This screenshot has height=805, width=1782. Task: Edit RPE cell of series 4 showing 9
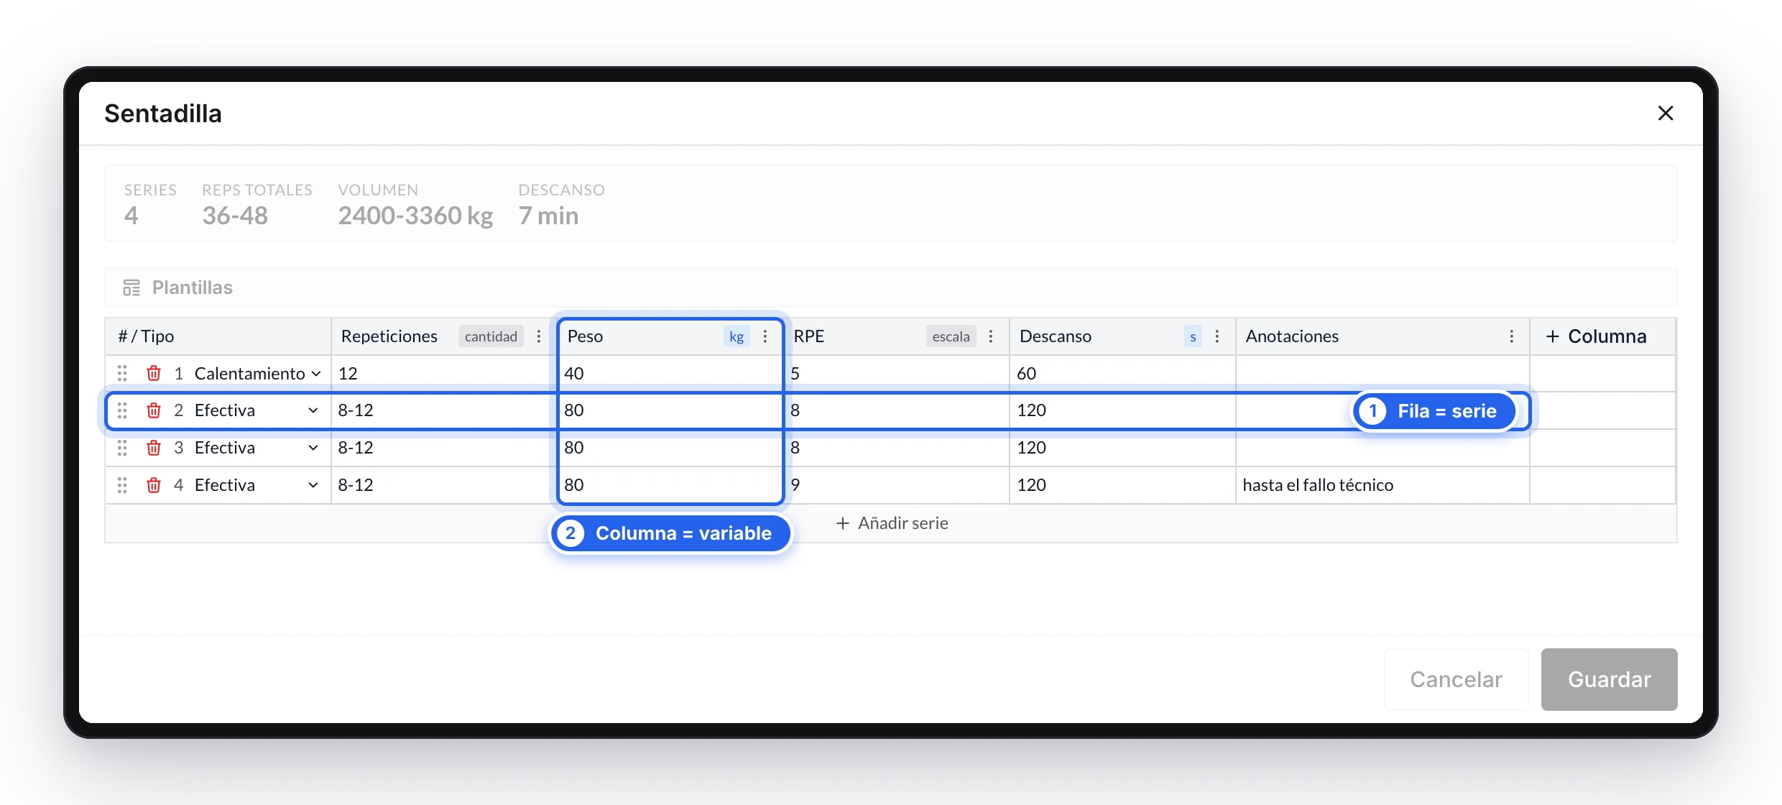[897, 485]
